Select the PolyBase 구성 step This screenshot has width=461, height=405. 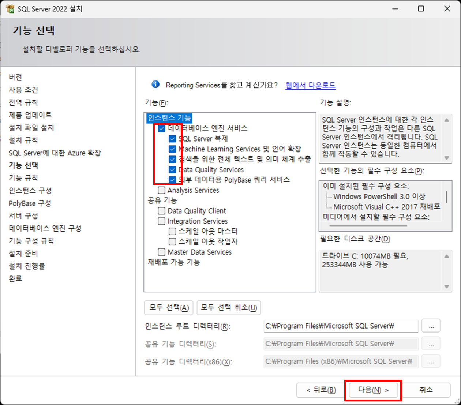(x=30, y=203)
